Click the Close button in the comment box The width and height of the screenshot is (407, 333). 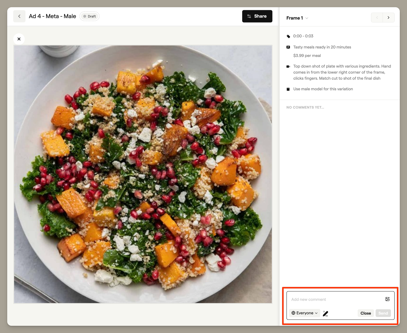[x=366, y=313]
